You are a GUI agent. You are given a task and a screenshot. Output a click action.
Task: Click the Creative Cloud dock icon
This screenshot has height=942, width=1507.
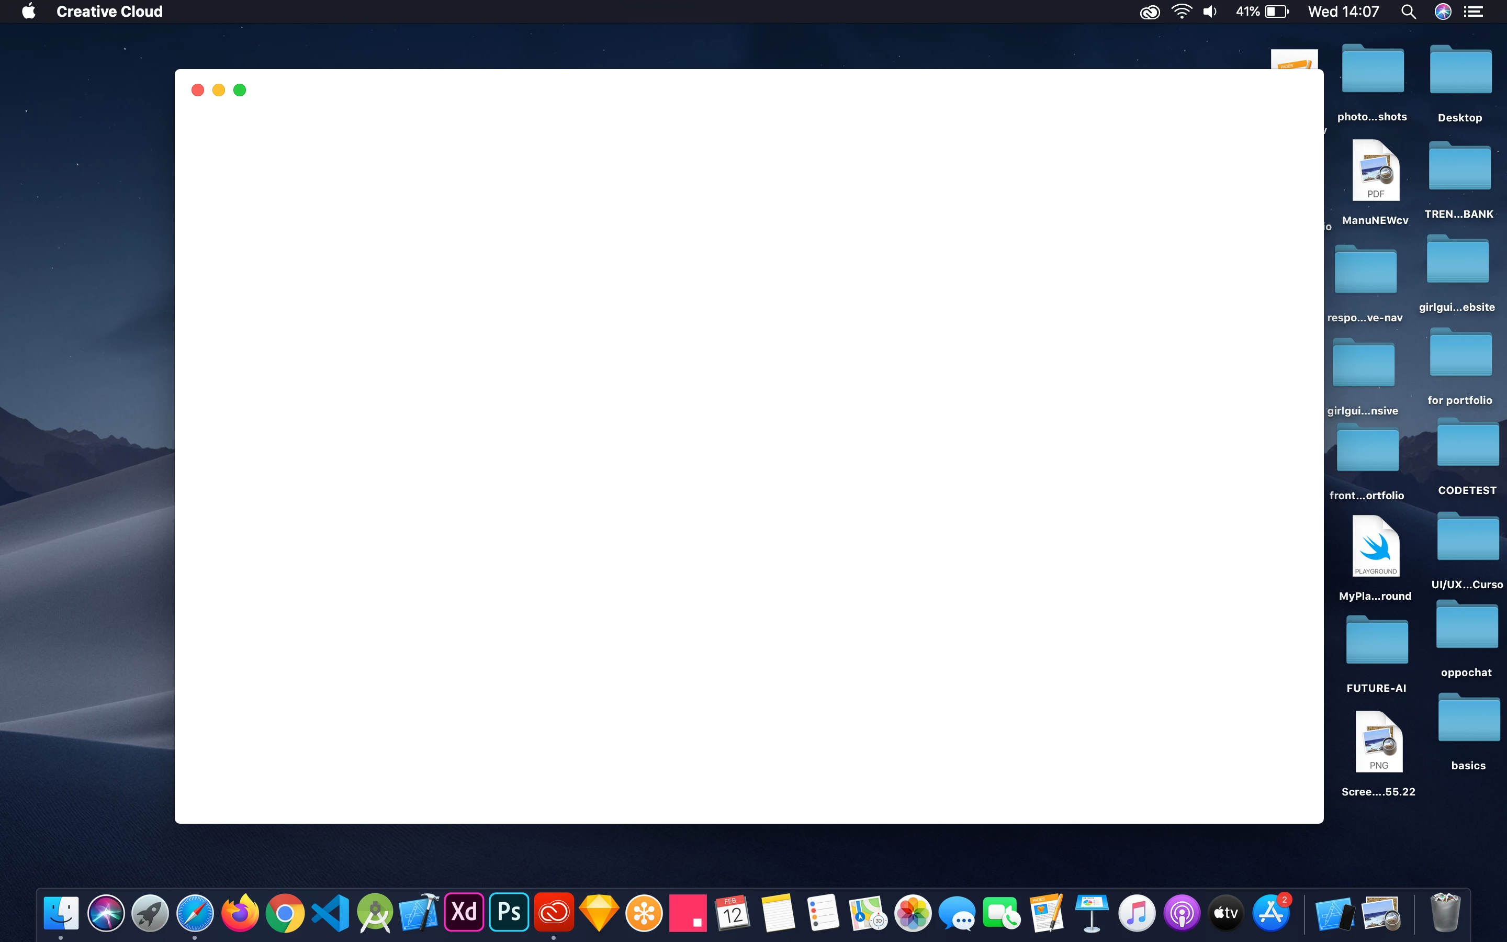tap(554, 913)
